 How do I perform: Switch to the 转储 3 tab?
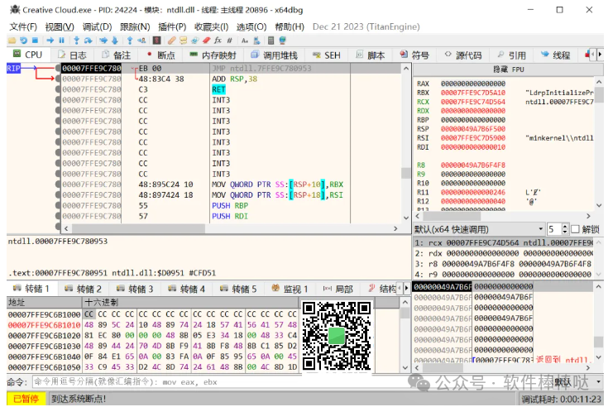point(136,289)
